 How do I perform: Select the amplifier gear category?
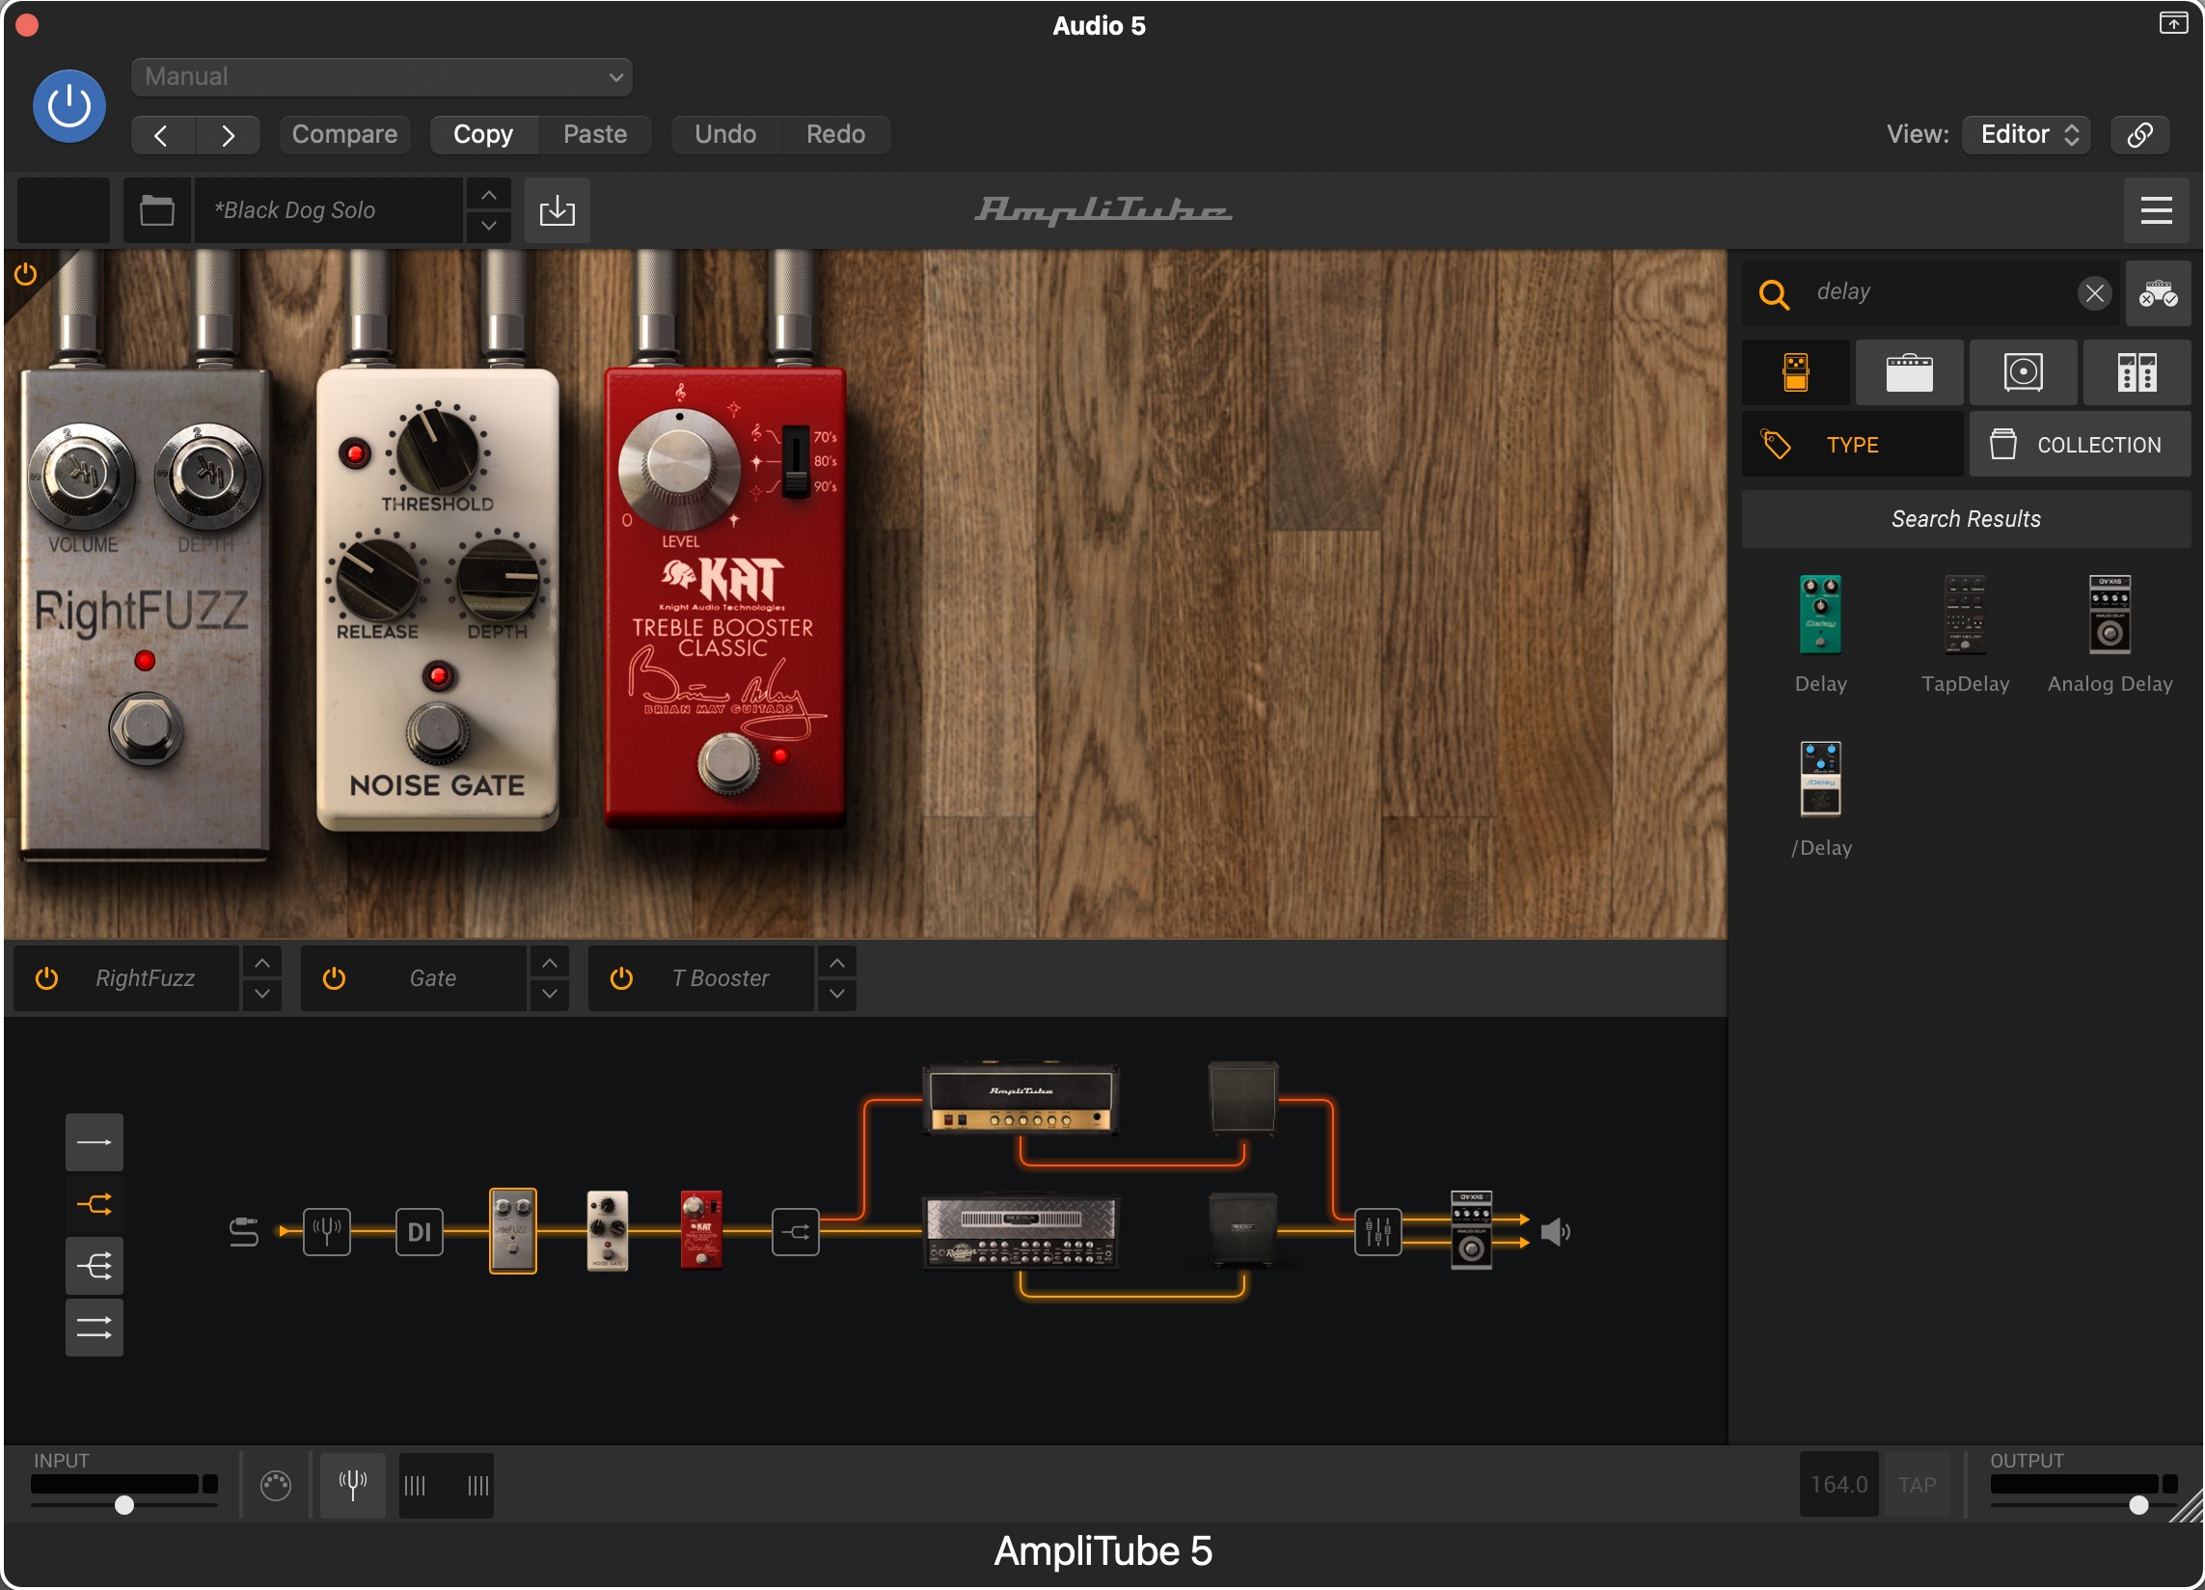[1910, 372]
